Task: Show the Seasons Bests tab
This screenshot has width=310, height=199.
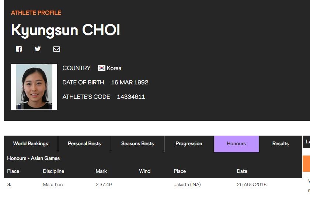Action: coord(137,144)
